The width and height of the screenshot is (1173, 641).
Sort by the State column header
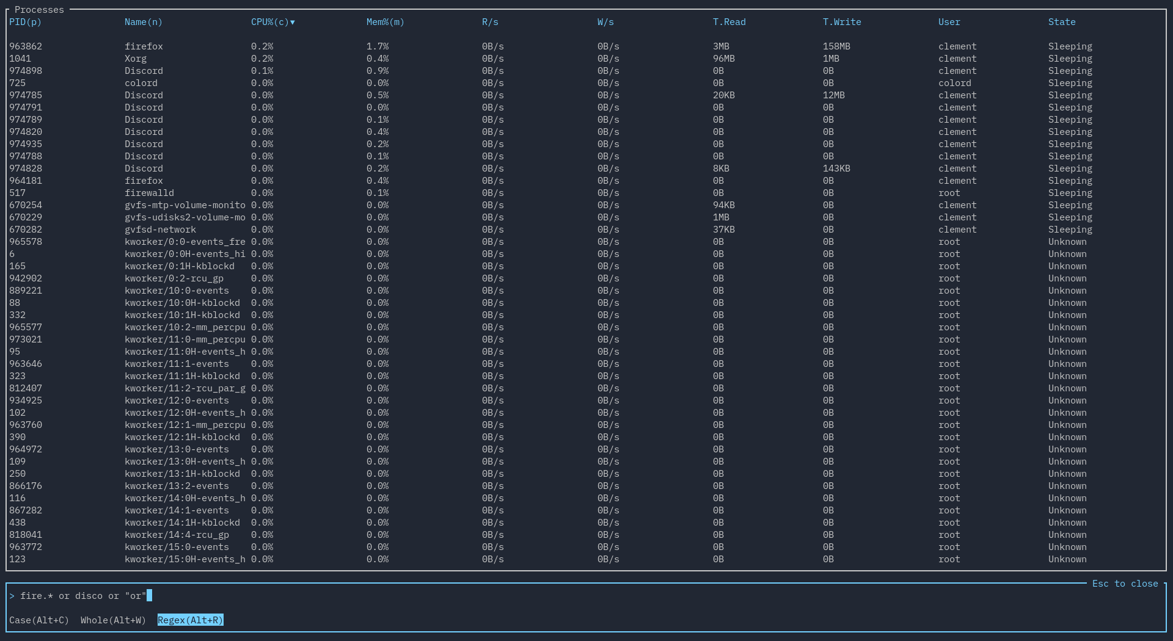click(1061, 22)
